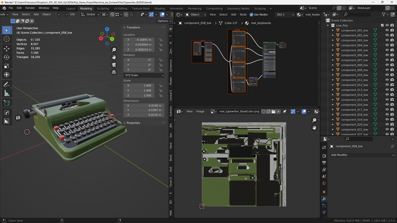Uncheck the Use Nodes checkbox
The width and height of the screenshot is (397, 223).
(251, 15)
